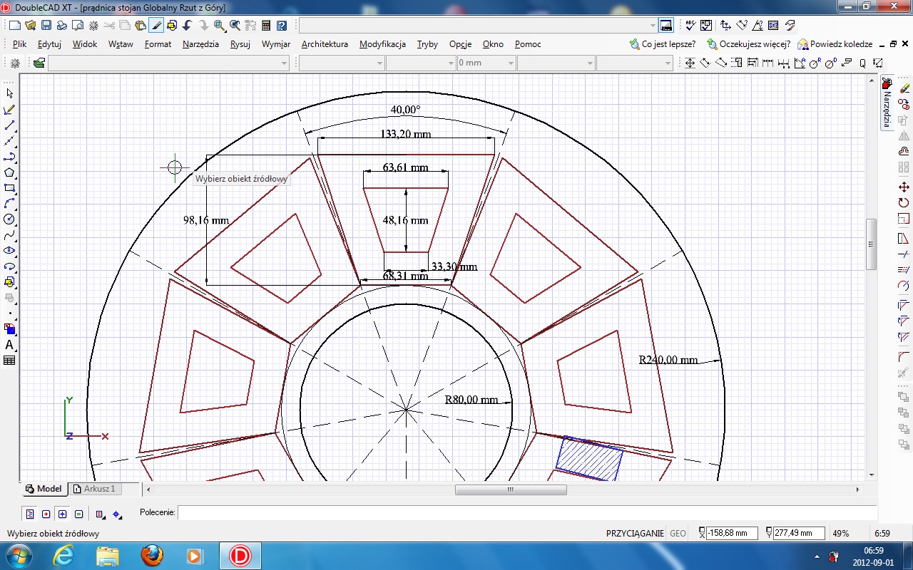Screen dimensions: 913x570
Task: Click the Save (floppy disk) icon
Action: coord(46,26)
